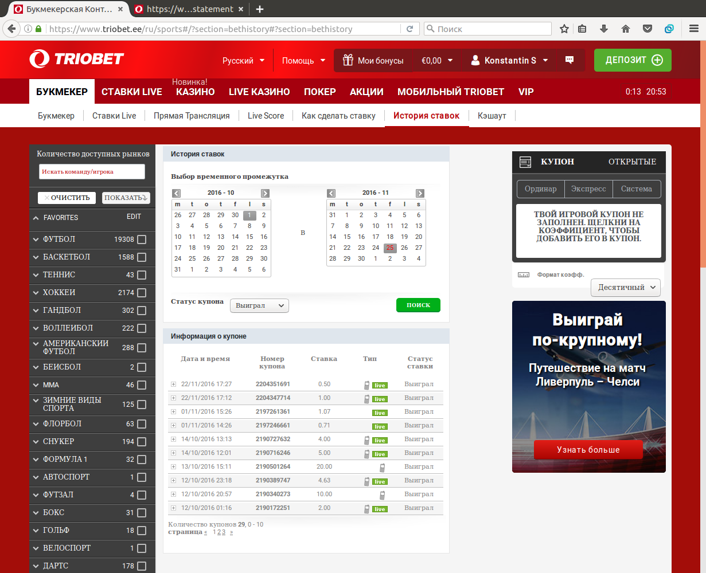Go to the next coupons page with »

pyautogui.click(x=232, y=532)
